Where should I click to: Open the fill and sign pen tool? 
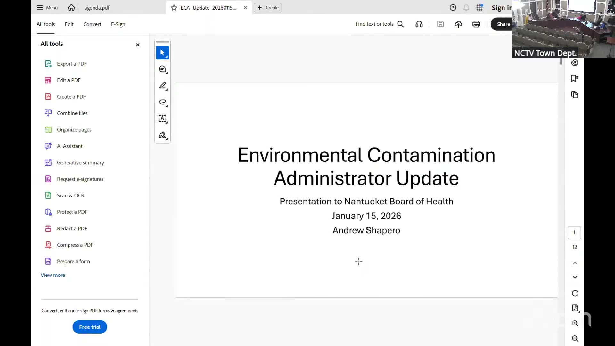click(162, 135)
